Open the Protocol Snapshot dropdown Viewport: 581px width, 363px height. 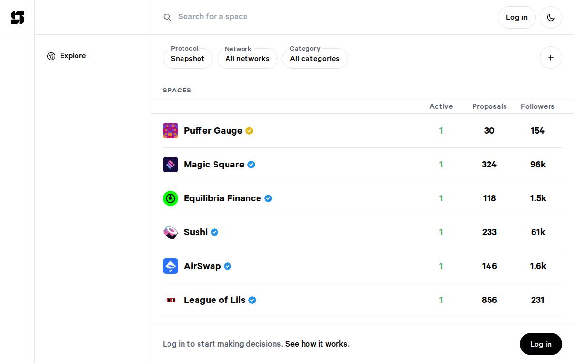[188, 58]
